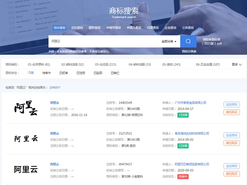
Task: Click 商标搜索 page heading
Action: pyautogui.click(x=123, y=11)
